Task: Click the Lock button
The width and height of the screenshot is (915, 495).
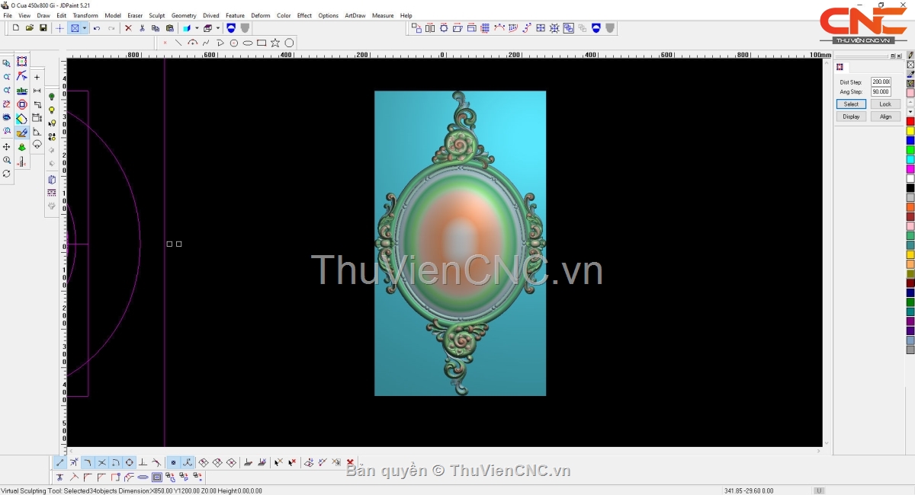Action: coord(884,104)
